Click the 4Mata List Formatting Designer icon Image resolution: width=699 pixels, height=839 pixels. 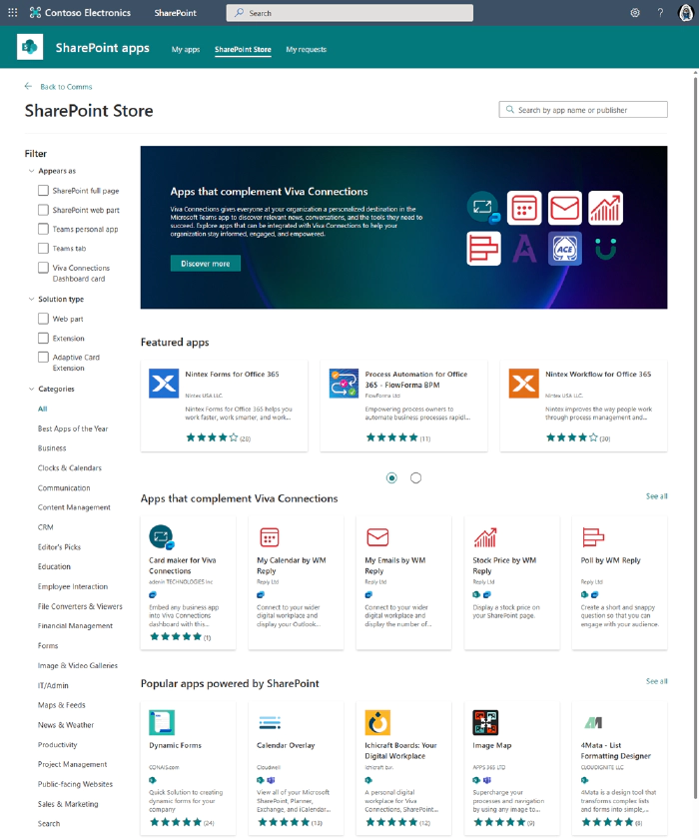[593, 723]
